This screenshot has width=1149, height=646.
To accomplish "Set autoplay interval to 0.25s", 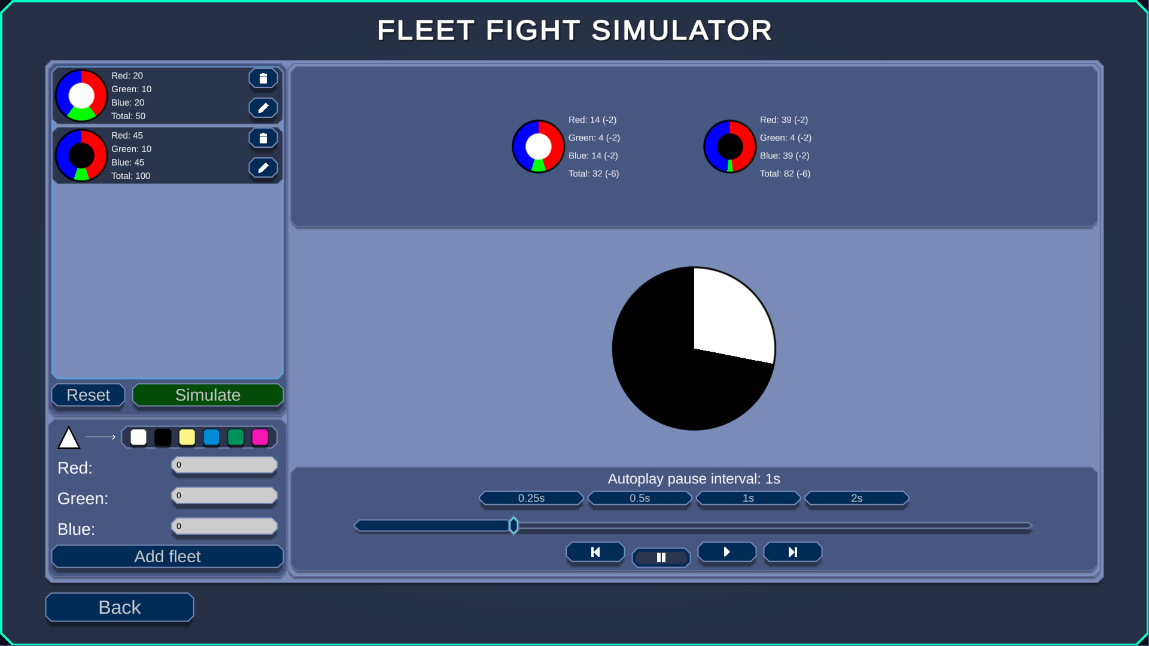I will (x=531, y=498).
